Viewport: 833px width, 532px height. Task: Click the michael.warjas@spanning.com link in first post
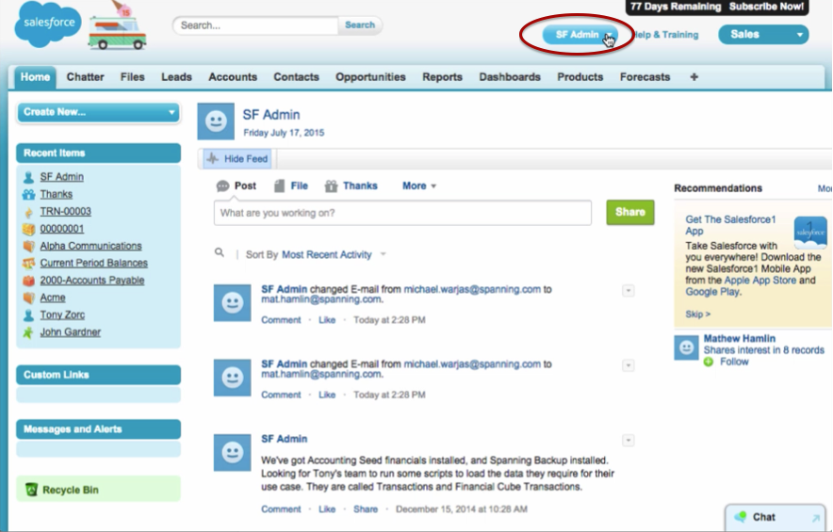[472, 290]
